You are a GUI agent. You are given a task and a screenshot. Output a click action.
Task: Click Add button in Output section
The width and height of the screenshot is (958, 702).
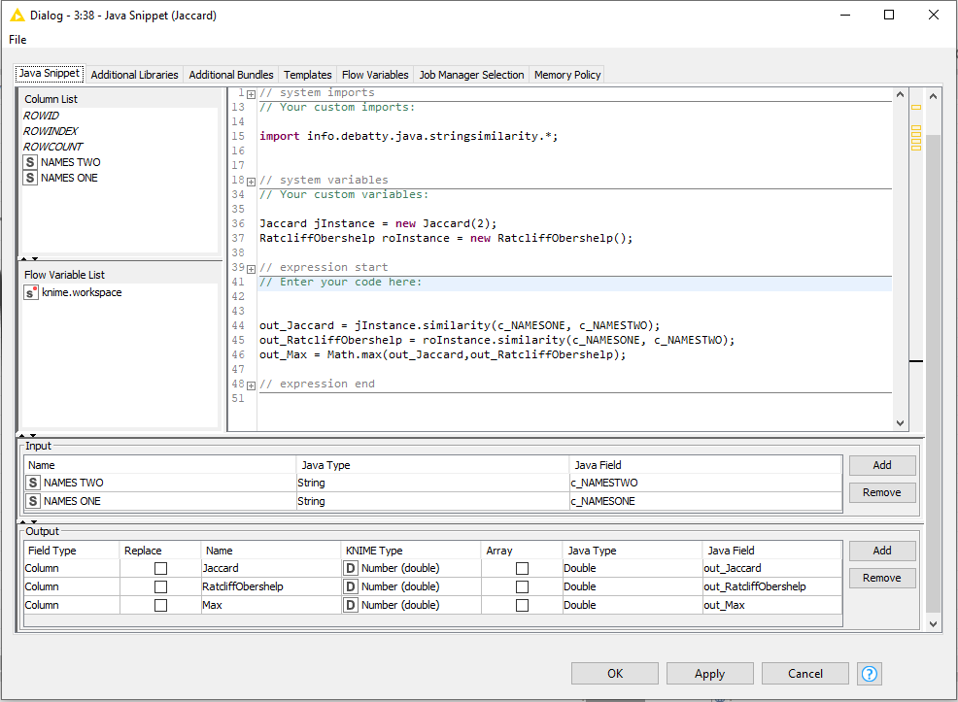pos(882,551)
